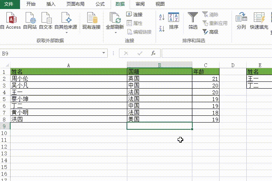
Task: Select age cell 21
Action: point(206,78)
